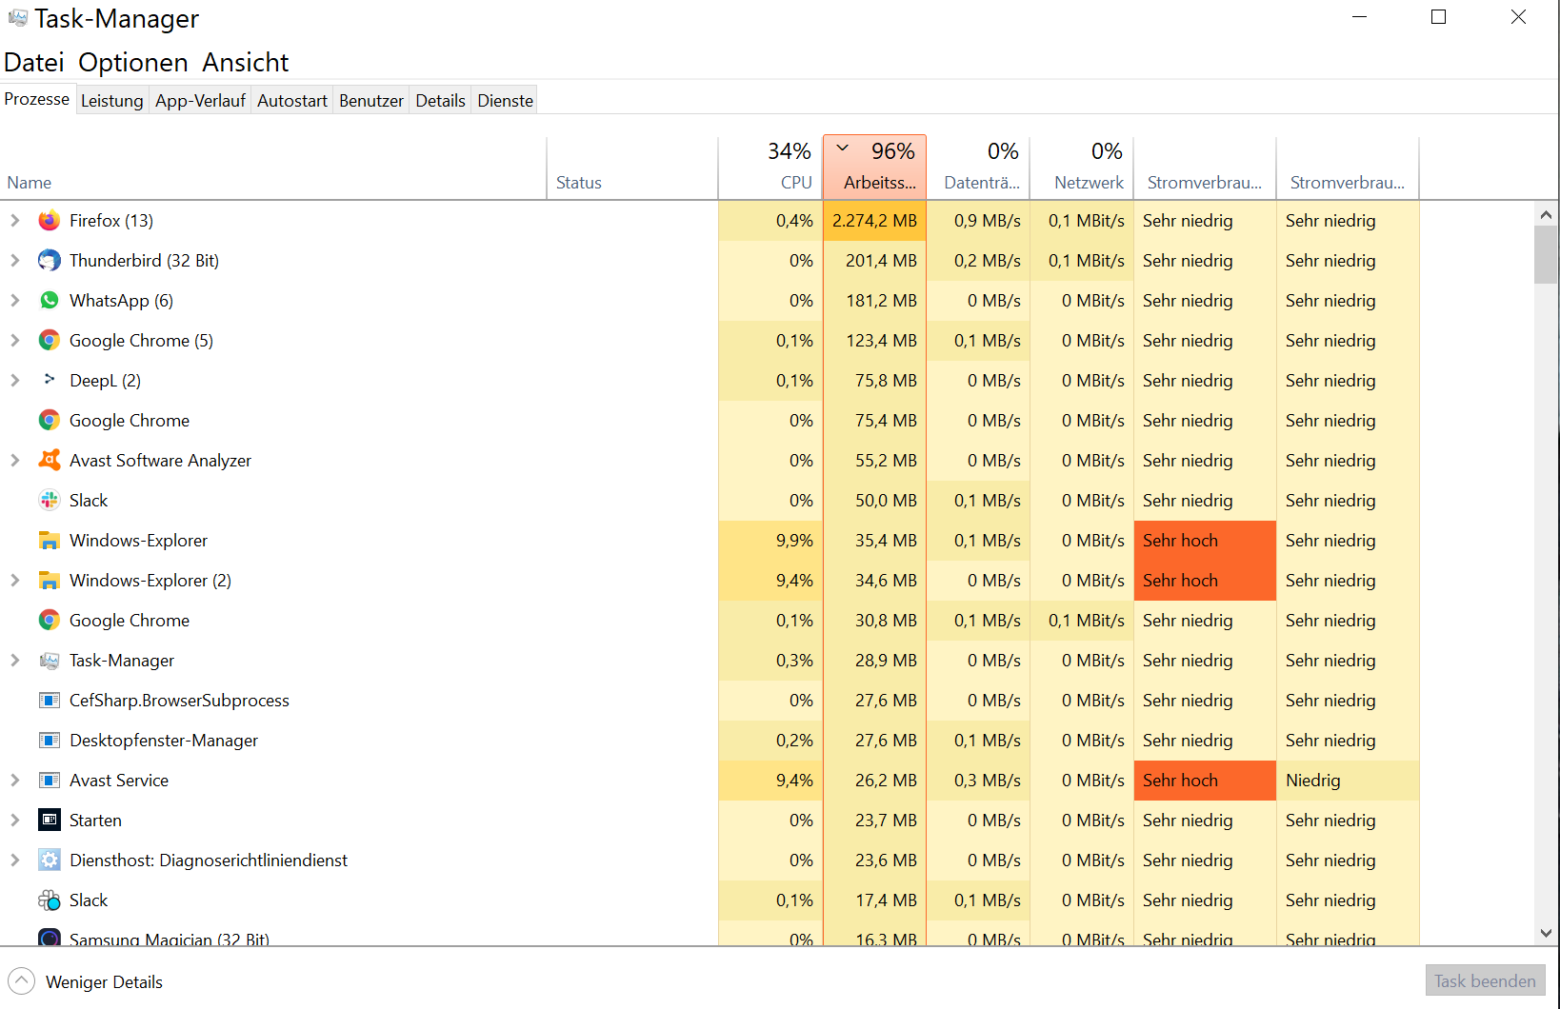
Task: Sort by first Stromverbrauch column header
Action: click(1205, 168)
